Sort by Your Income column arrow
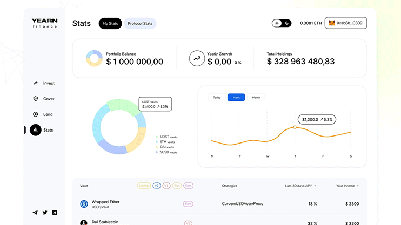401x225 pixels. [x=358, y=186]
